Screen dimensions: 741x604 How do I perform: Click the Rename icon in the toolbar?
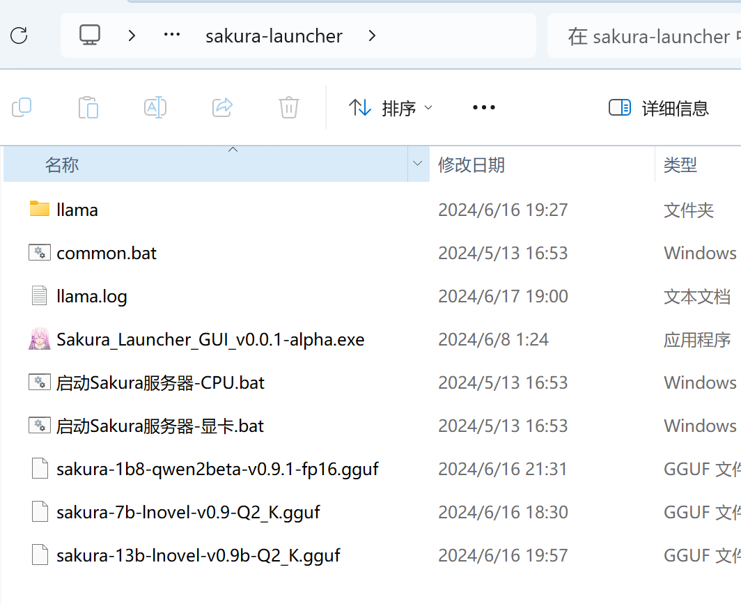pyautogui.click(x=155, y=107)
